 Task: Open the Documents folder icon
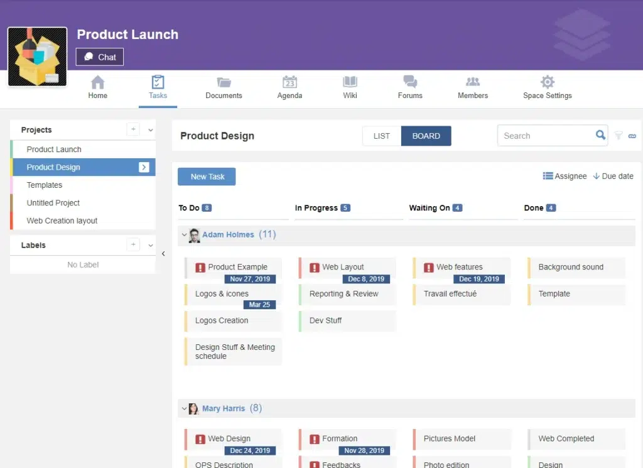224,83
